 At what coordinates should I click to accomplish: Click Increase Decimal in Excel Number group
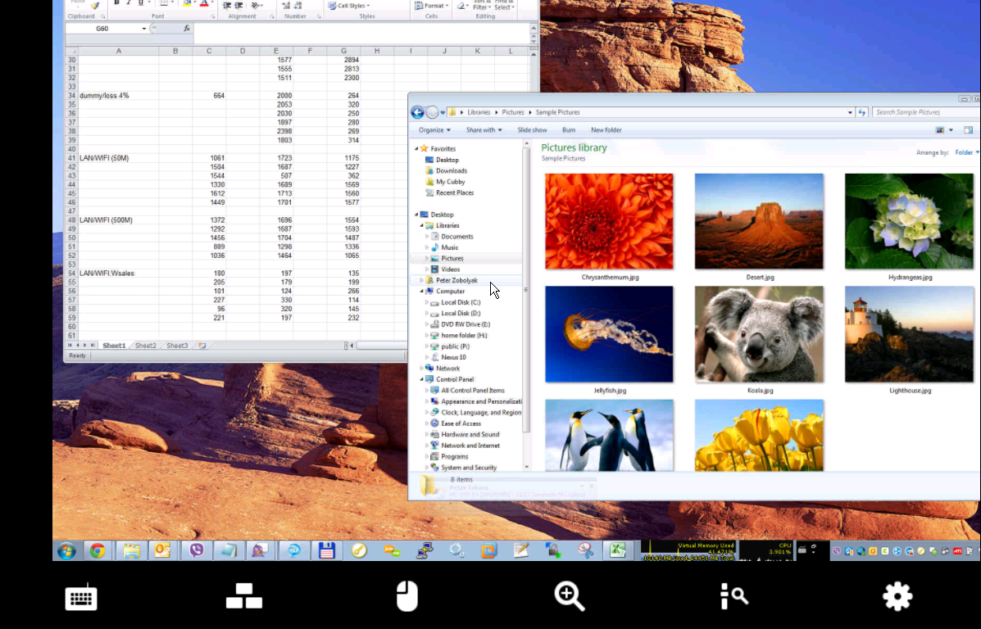286,5
